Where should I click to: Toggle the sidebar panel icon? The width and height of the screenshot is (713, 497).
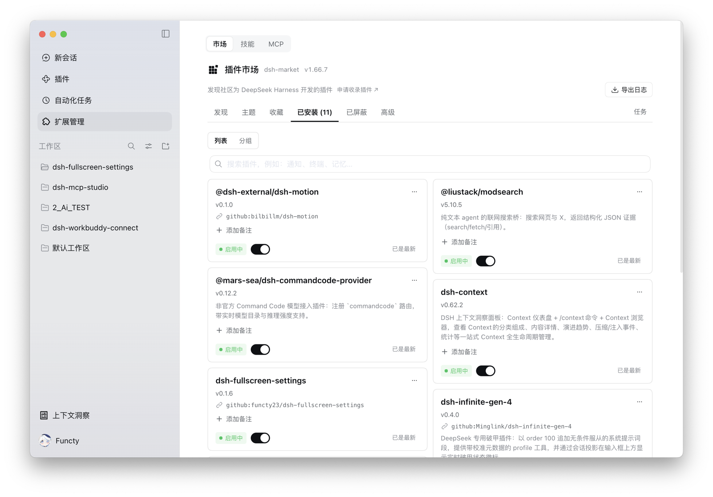165,34
